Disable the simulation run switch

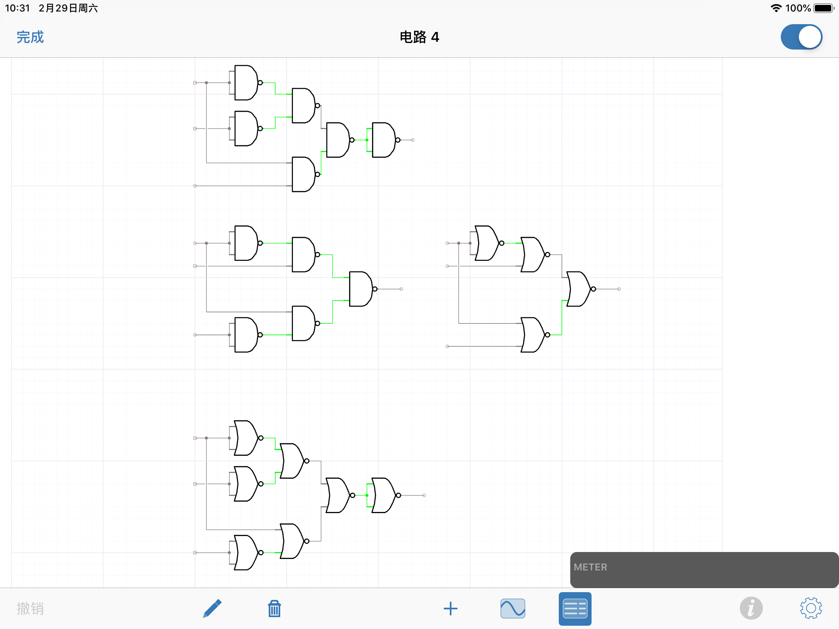(801, 36)
